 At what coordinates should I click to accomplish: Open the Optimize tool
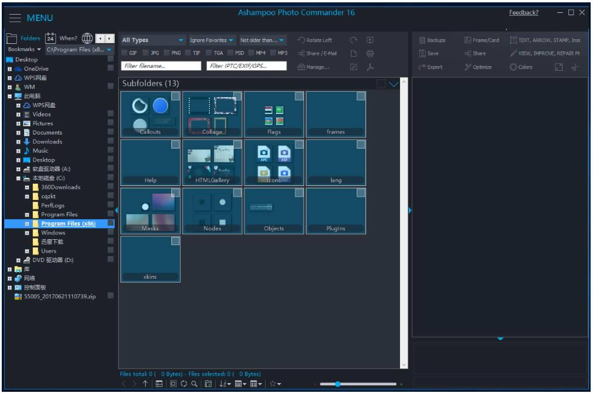coord(478,67)
